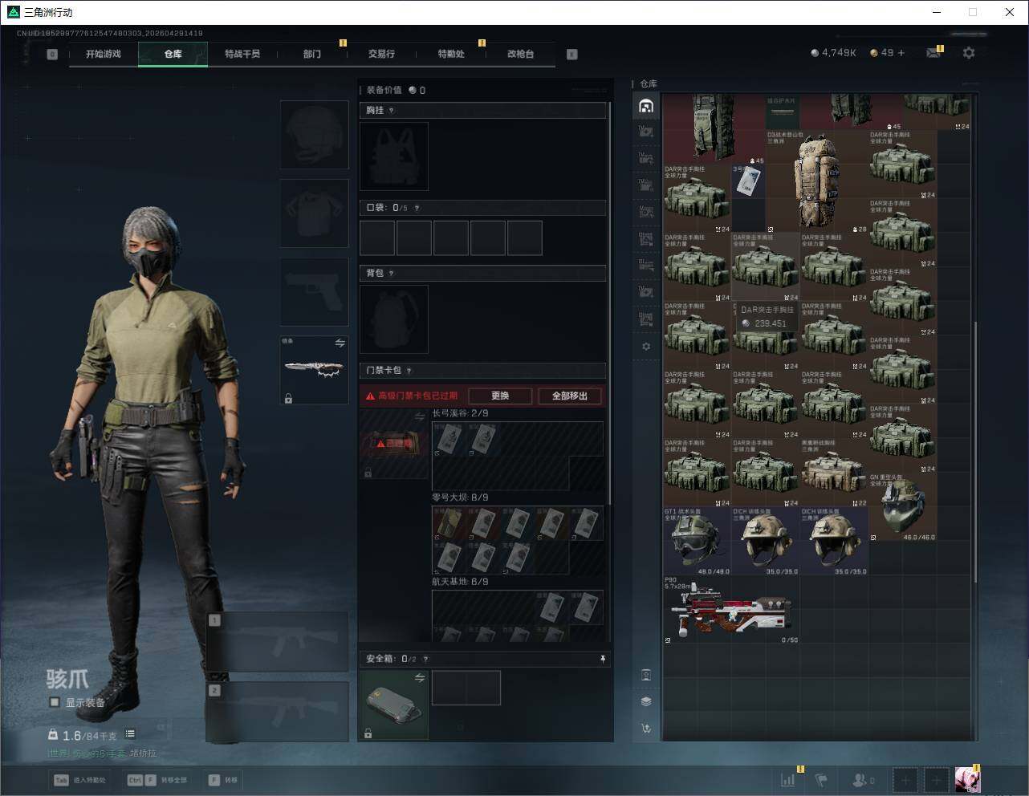Select the empty chest rig slot

(x=394, y=156)
